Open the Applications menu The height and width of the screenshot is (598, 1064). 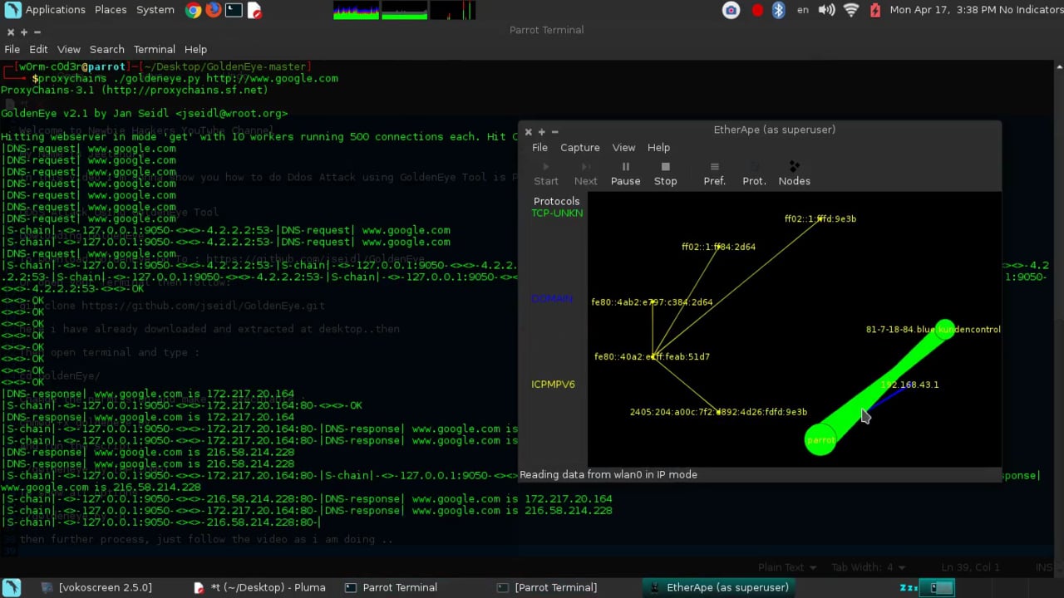coord(55,10)
